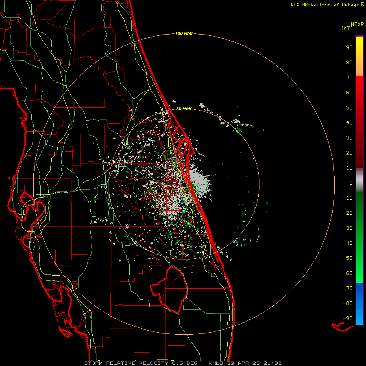Click the gray zero-velocity segment of color bar
Viewport: 366px width, 366px height.
(359, 180)
